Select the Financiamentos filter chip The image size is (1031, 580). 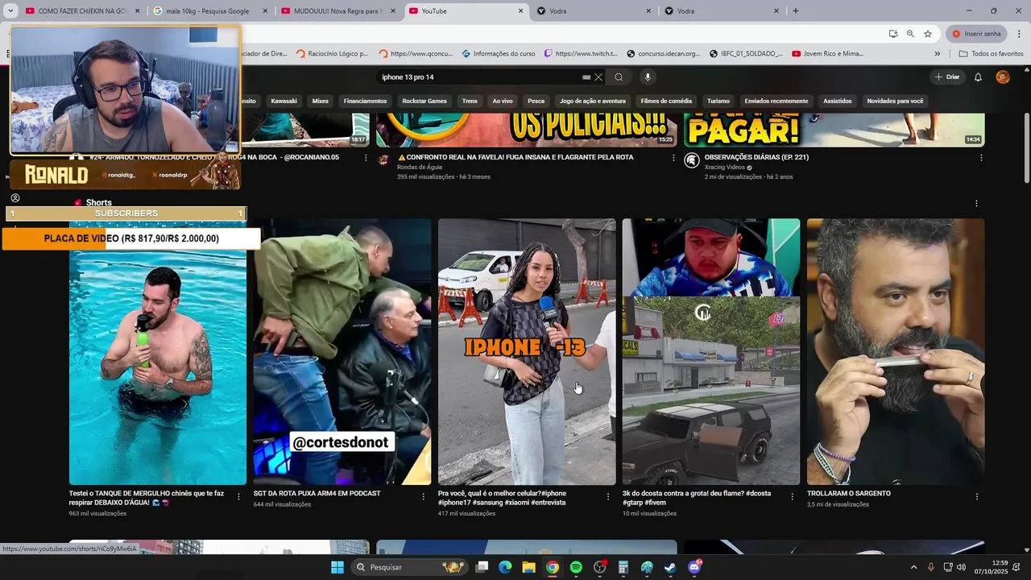(x=365, y=101)
